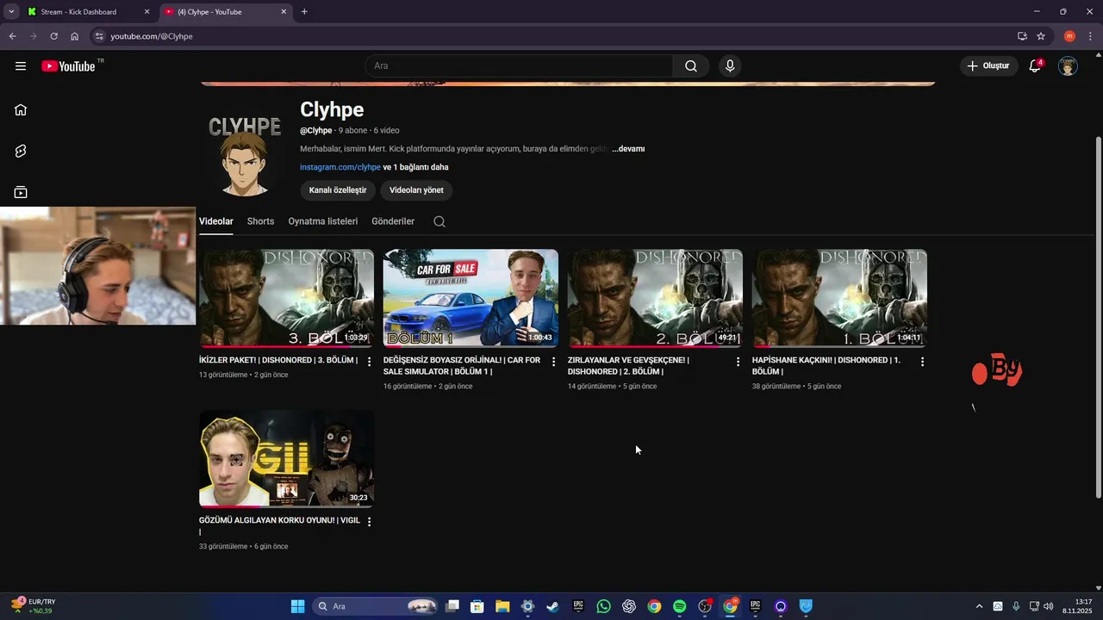The image size is (1103, 620).
Task: Open Steam from the taskbar
Action: pos(552,606)
